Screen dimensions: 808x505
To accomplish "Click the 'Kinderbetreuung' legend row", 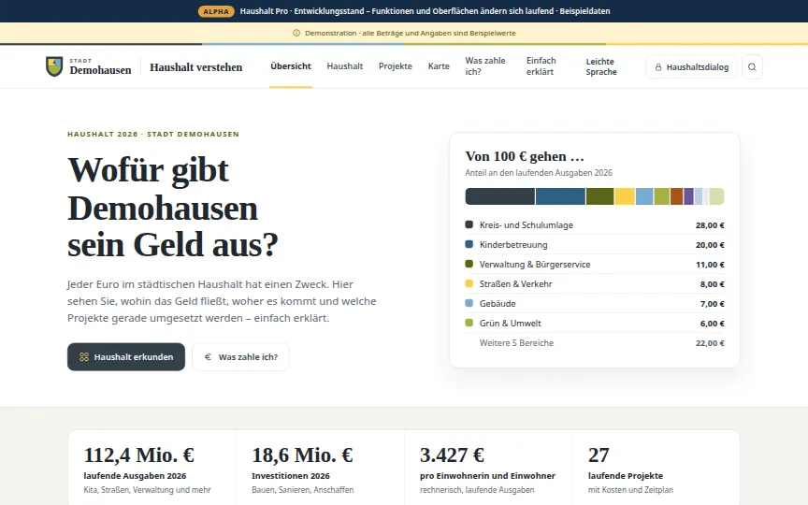I will 595,245.
